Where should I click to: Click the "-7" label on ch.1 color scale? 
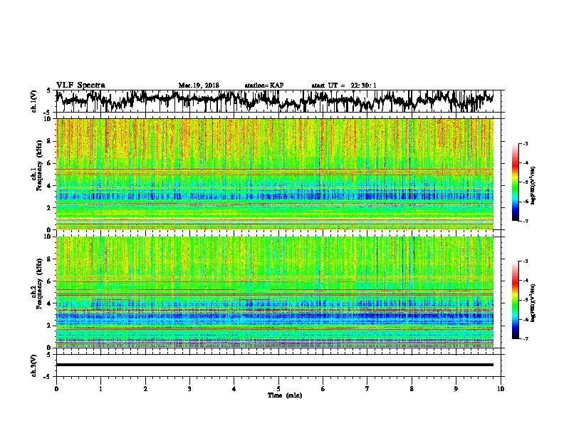(525, 221)
